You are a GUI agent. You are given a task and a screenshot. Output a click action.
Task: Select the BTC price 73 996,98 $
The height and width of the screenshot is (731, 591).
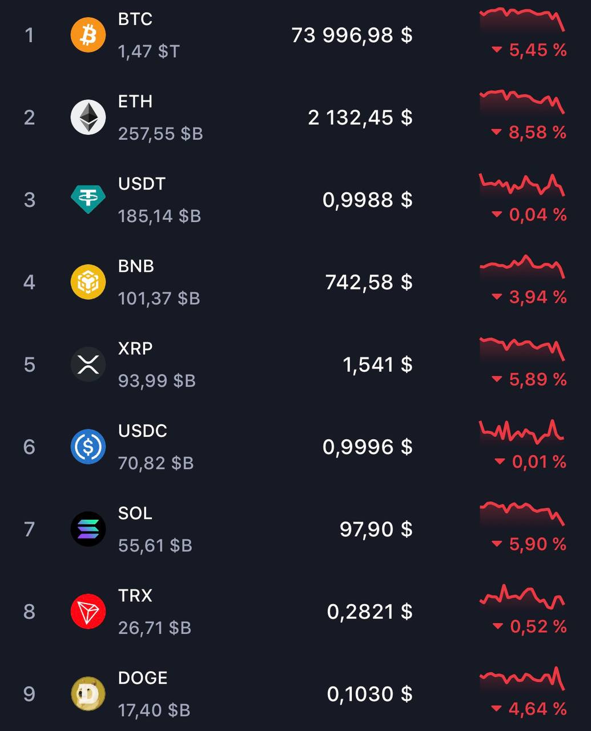(x=352, y=35)
